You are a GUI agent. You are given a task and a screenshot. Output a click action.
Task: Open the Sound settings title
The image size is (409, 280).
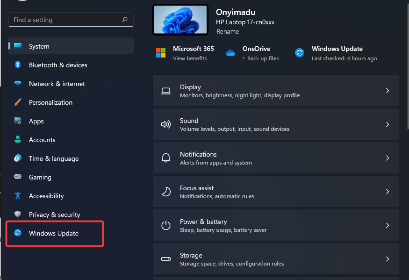pyautogui.click(x=189, y=121)
